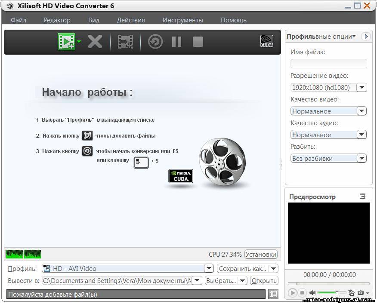
Task: Click the Установки button
Action: [261, 254]
